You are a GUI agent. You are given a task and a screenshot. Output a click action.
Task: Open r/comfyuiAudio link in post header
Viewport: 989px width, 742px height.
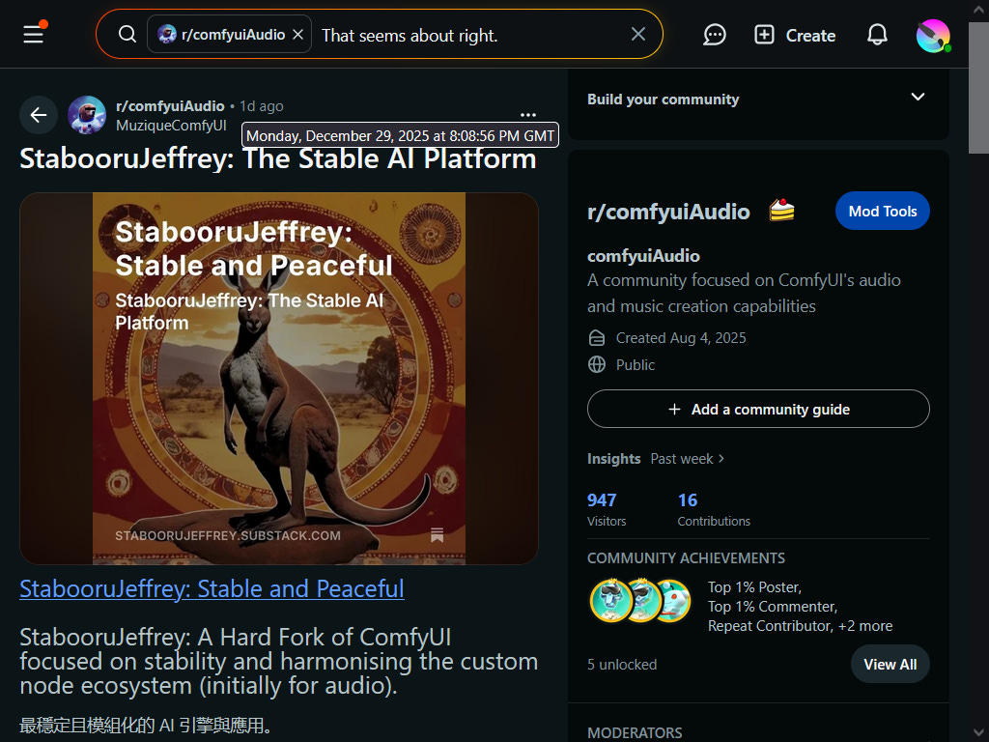coord(170,106)
